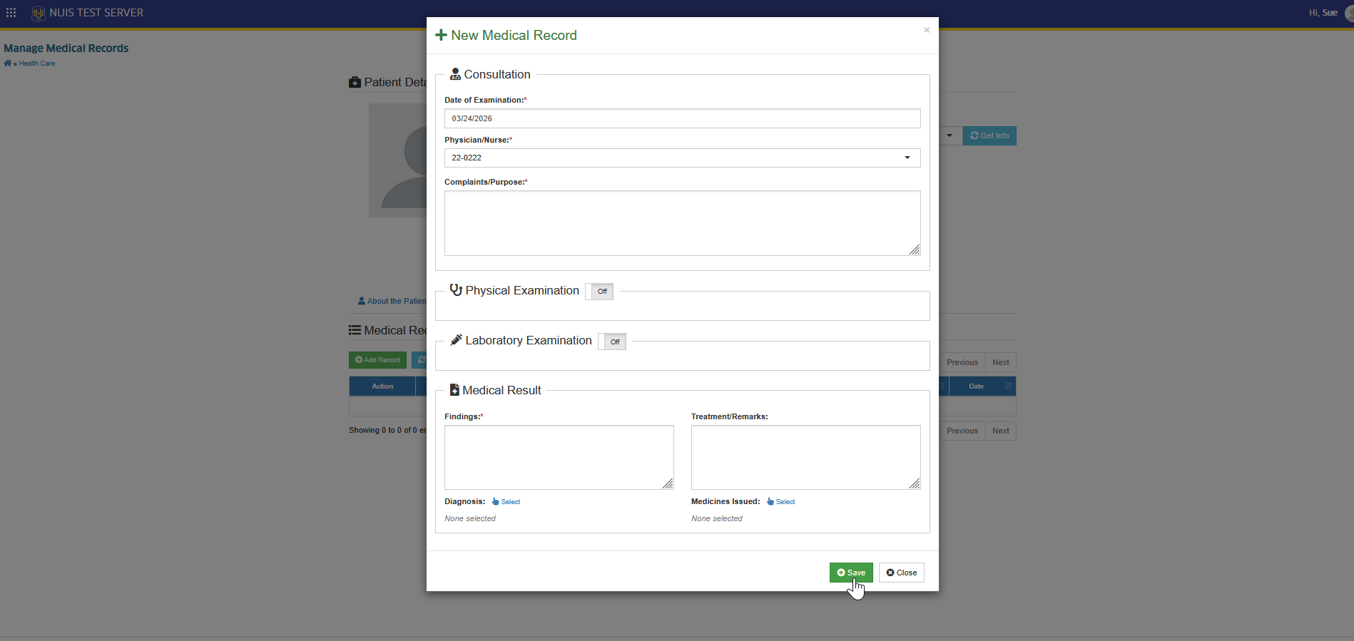
Task: Click into the Findings text area
Action: (559, 458)
